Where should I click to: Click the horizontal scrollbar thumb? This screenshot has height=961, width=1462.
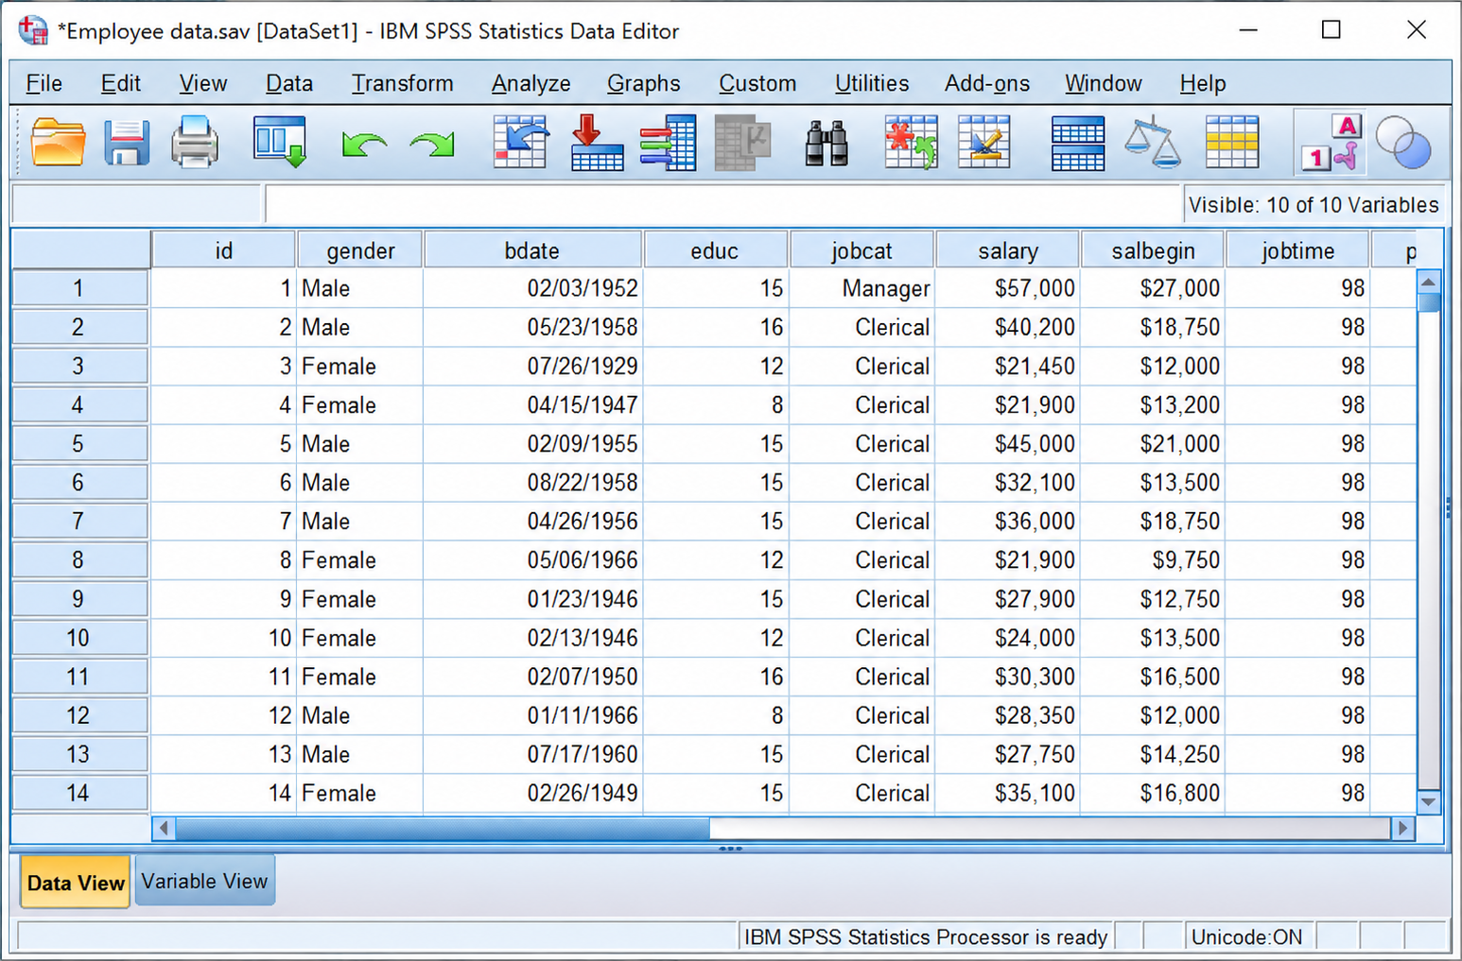pos(443,829)
